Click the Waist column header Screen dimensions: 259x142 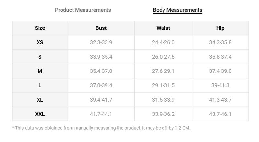(163, 28)
